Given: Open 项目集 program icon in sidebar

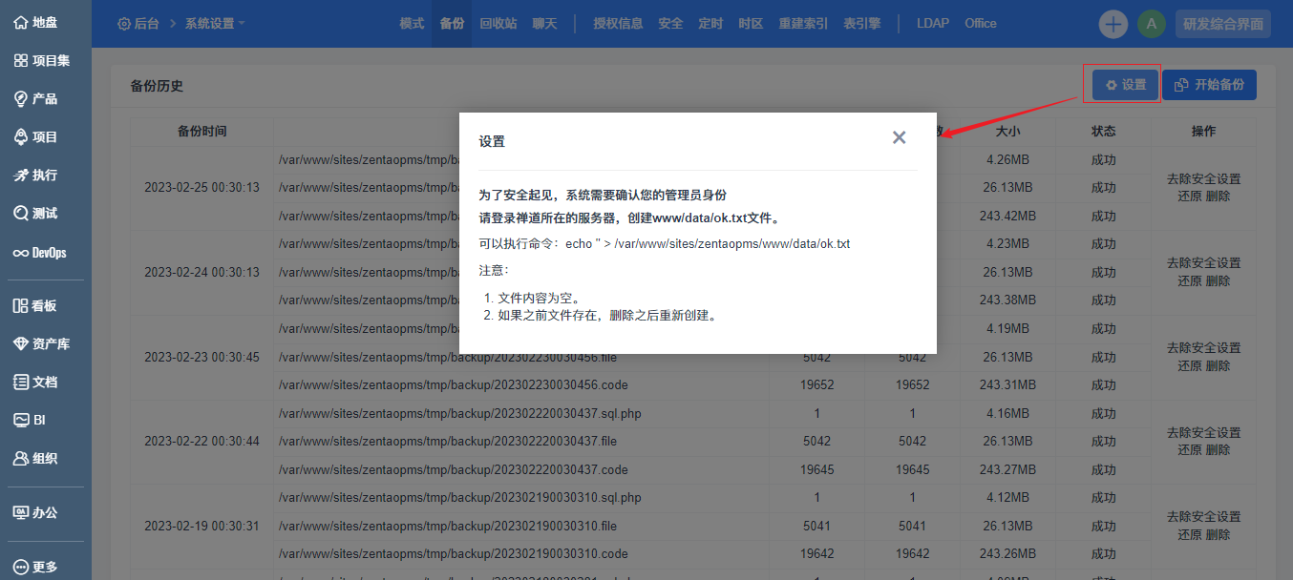Looking at the screenshot, I should pos(21,61).
